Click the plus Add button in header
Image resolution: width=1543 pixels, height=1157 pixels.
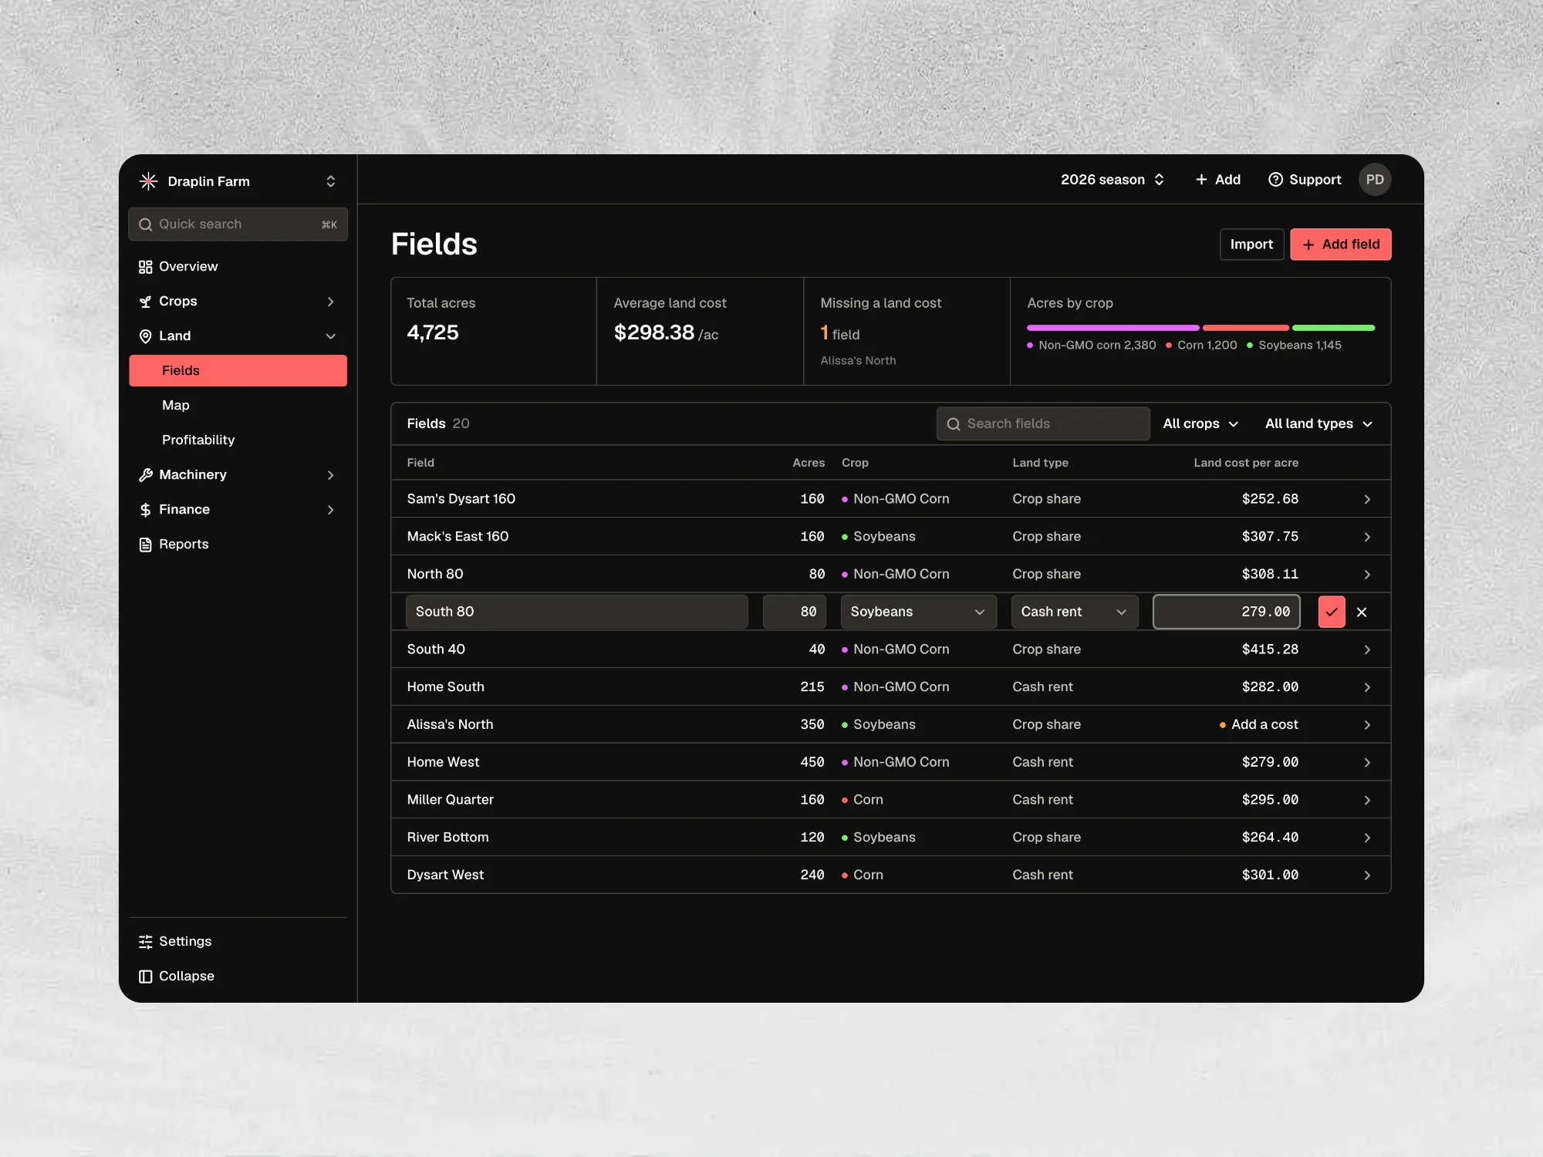pyautogui.click(x=1217, y=180)
